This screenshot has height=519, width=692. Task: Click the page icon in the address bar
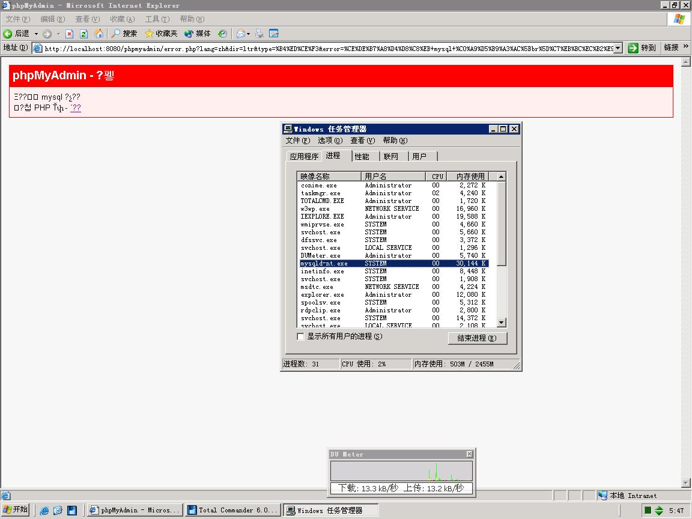tap(38, 48)
